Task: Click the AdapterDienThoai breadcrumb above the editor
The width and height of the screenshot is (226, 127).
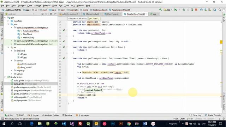Action: pyautogui.click(x=77, y=19)
